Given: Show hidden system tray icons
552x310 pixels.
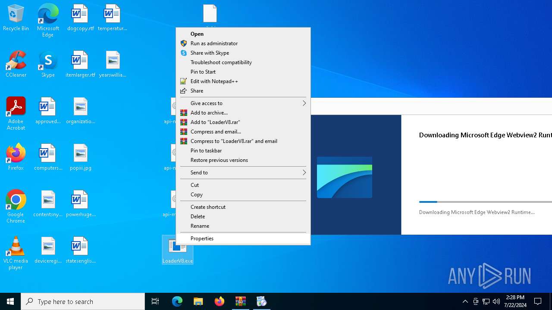Looking at the screenshot, I should [x=465, y=301].
